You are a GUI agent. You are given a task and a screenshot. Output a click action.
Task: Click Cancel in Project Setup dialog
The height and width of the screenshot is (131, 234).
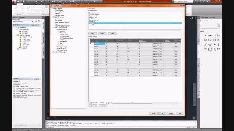[x=171, y=114]
